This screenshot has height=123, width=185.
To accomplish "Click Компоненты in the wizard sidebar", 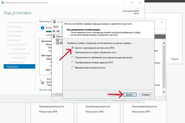I will click(x=14, y=40).
